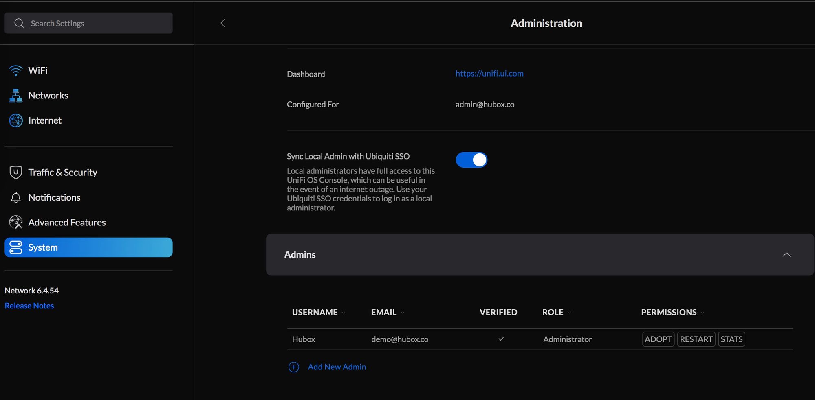Click the Administrator role cell
815x400 pixels.
567,339
